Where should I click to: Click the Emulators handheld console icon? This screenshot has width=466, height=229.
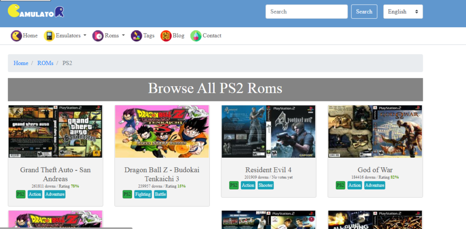[49, 36]
